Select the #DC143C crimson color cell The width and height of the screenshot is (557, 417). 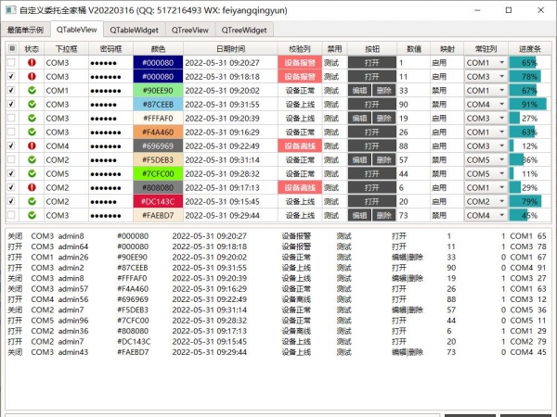158,201
